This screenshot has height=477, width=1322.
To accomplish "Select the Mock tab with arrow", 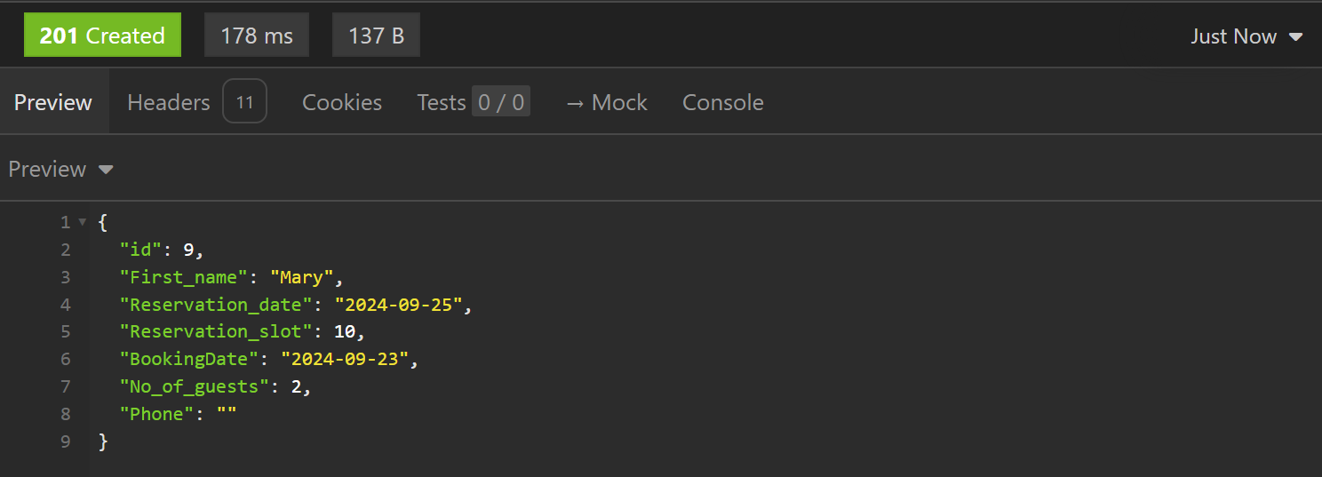I will point(607,102).
